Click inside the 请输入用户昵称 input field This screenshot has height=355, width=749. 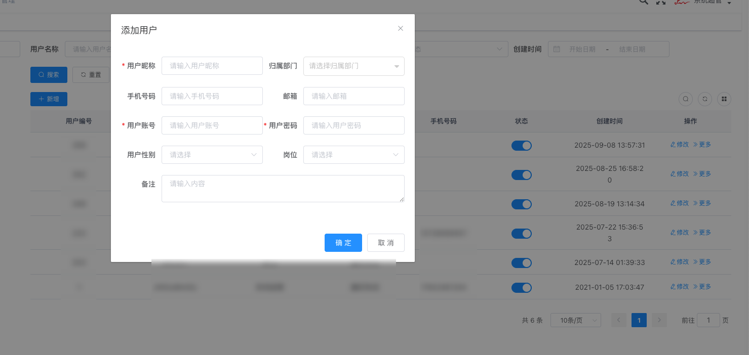point(212,66)
